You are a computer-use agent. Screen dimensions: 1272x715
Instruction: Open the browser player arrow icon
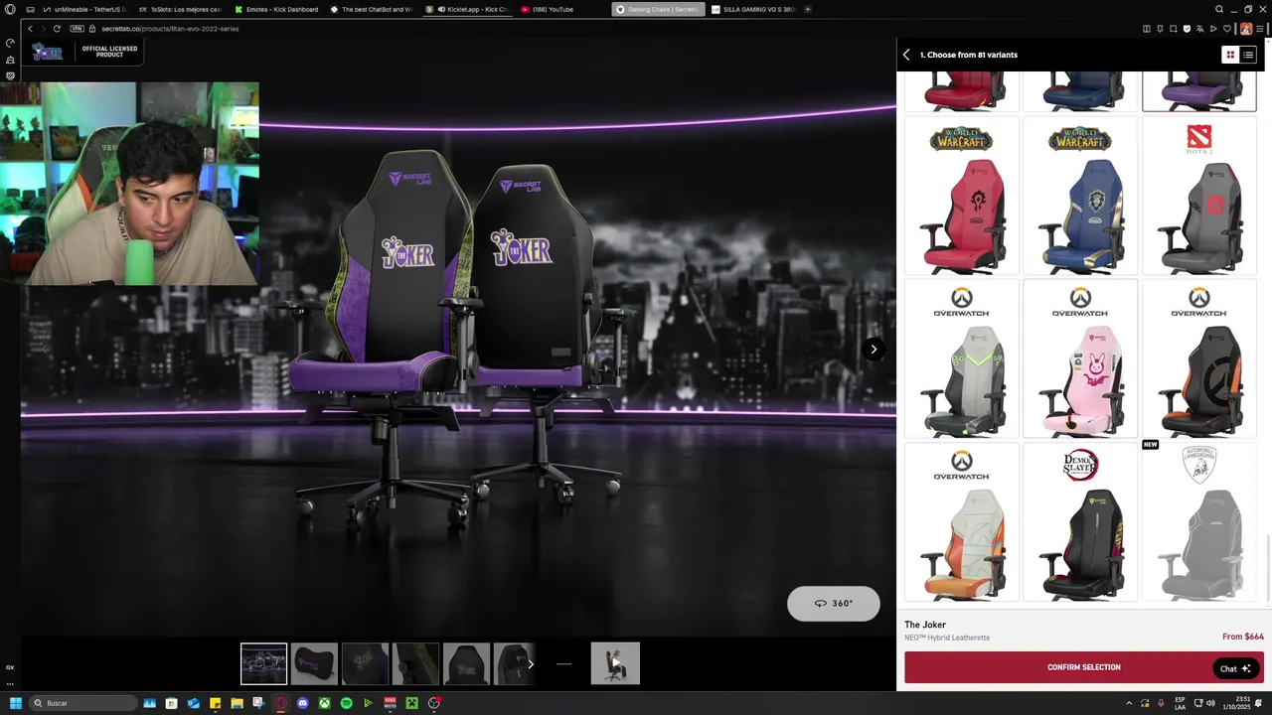(x=1213, y=29)
